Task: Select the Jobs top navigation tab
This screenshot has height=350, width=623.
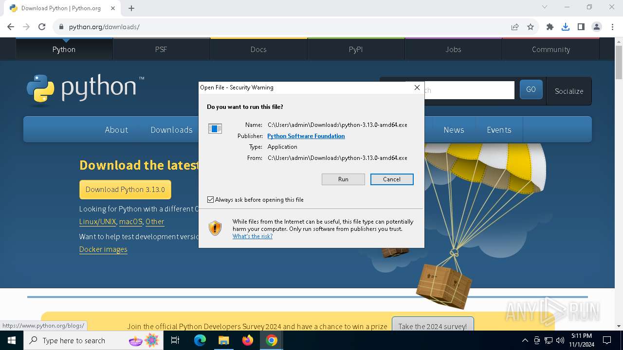Action: point(453,49)
